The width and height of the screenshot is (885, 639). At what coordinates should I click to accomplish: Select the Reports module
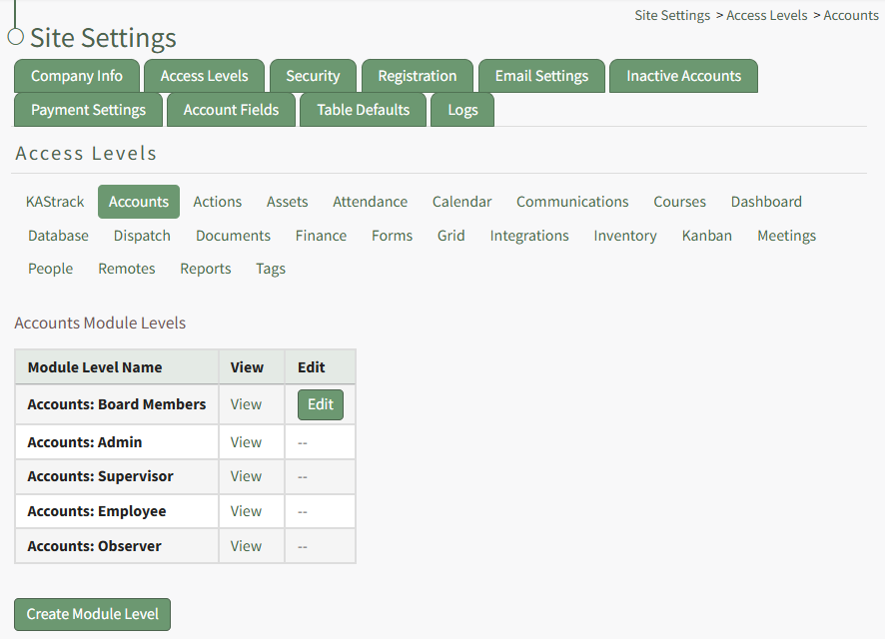pos(206,269)
